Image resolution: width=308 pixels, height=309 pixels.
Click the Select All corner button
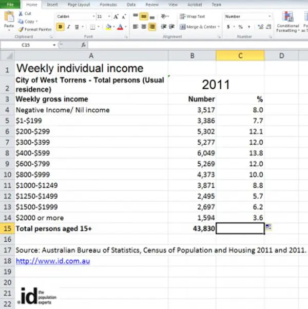pyautogui.click(x=7, y=56)
